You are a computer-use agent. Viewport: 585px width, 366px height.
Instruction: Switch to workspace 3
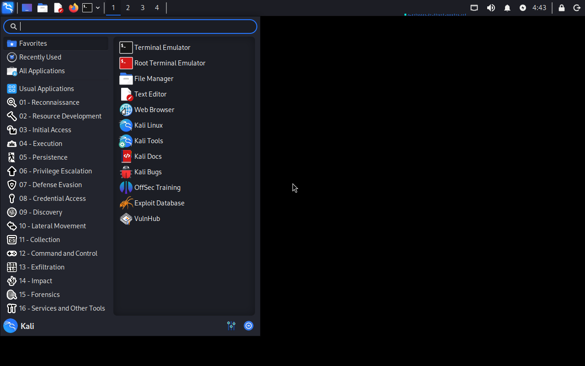point(143,8)
